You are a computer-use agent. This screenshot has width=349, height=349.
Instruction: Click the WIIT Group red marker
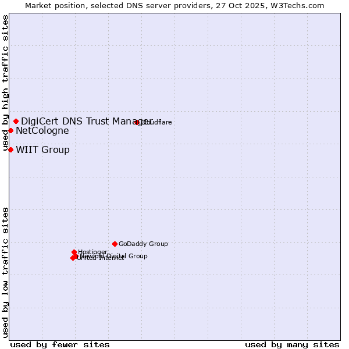tap(11, 150)
